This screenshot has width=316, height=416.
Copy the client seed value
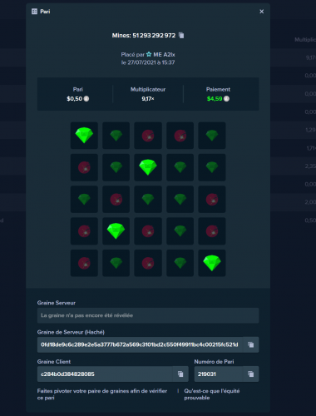click(x=180, y=374)
